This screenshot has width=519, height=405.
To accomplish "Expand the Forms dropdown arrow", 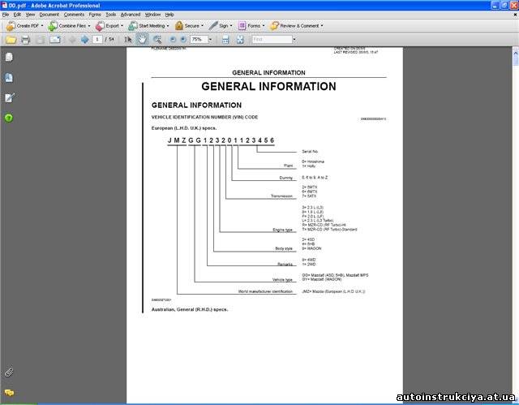I will (264, 26).
